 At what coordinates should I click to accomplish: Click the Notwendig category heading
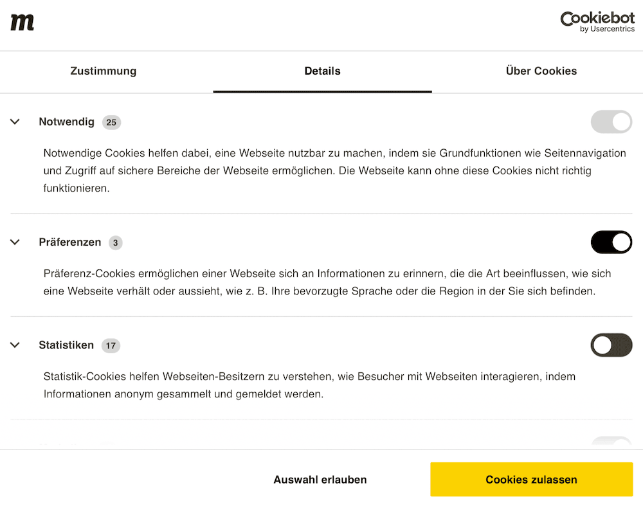pyautogui.click(x=66, y=122)
